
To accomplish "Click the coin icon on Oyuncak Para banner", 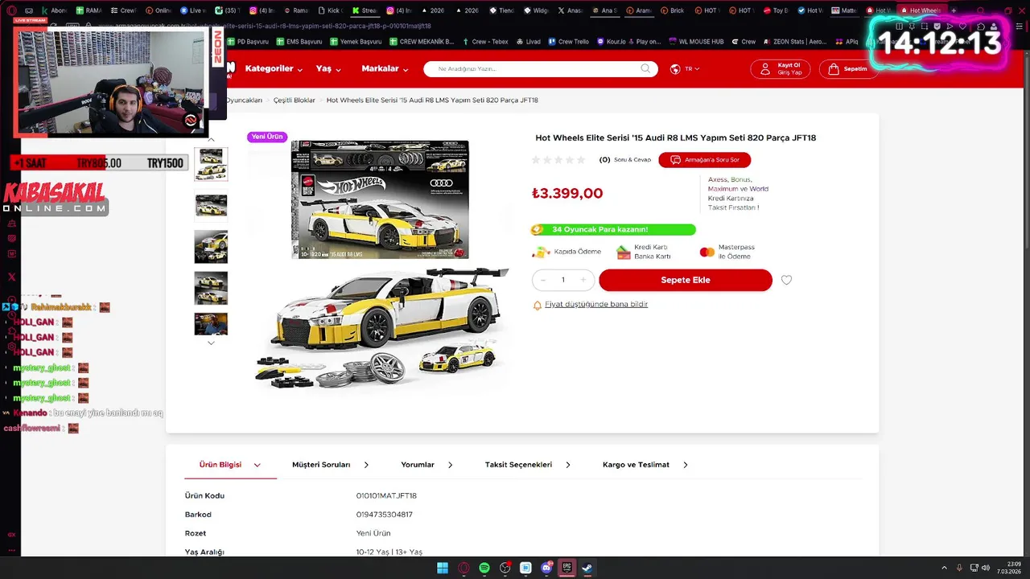I will (538, 230).
